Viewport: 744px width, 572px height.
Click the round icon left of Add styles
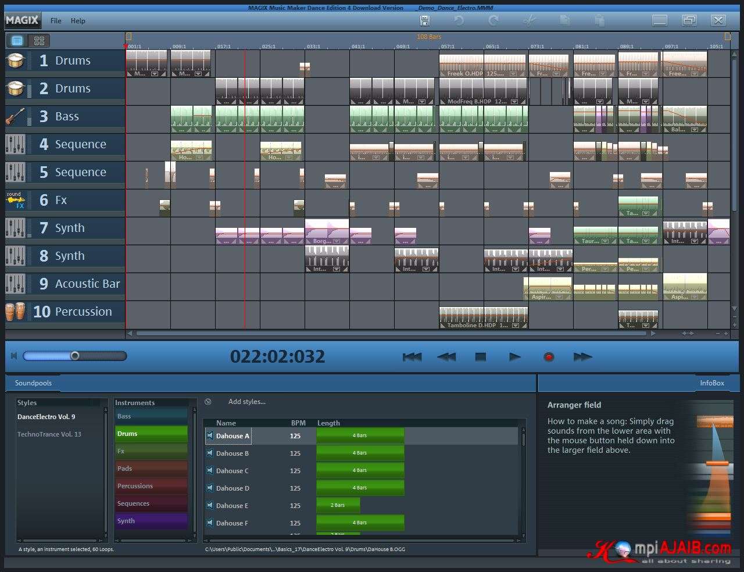coord(208,402)
